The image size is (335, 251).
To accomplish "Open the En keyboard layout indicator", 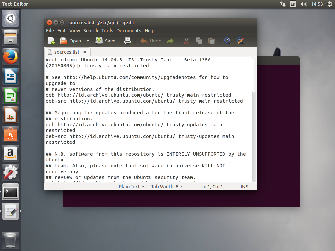I will [293, 4].
